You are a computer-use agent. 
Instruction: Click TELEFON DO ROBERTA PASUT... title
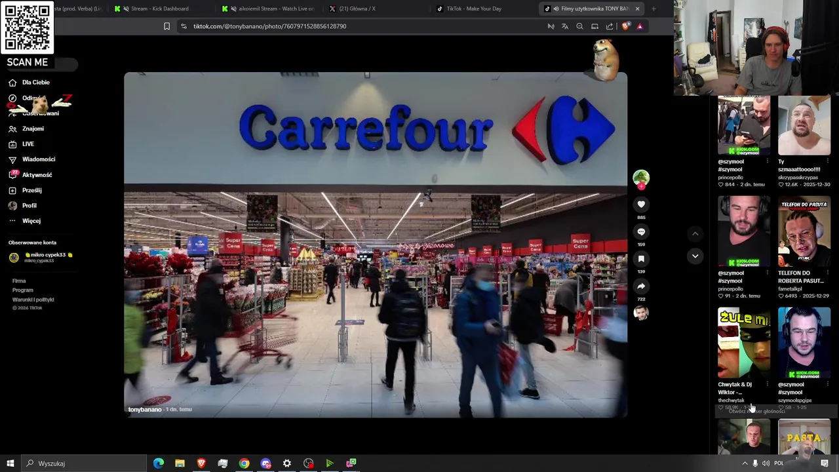coord(801,277)
